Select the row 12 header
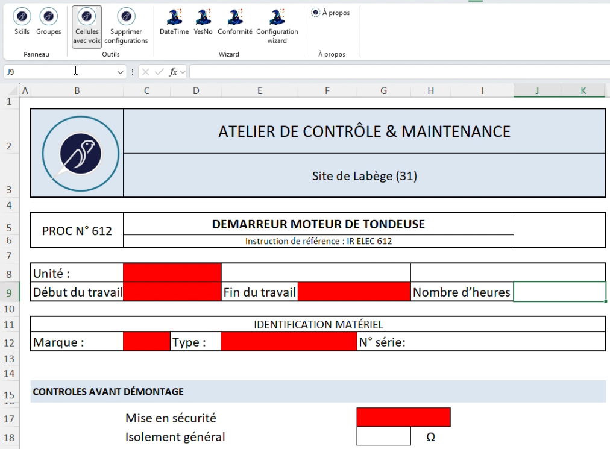 coord(9,342)
